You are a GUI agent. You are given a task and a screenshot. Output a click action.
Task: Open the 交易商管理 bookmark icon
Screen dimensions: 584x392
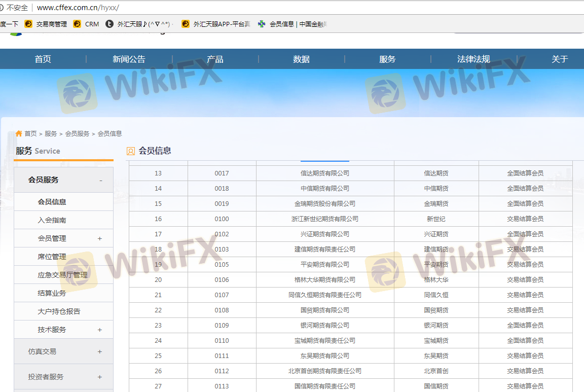pos(28,24)
